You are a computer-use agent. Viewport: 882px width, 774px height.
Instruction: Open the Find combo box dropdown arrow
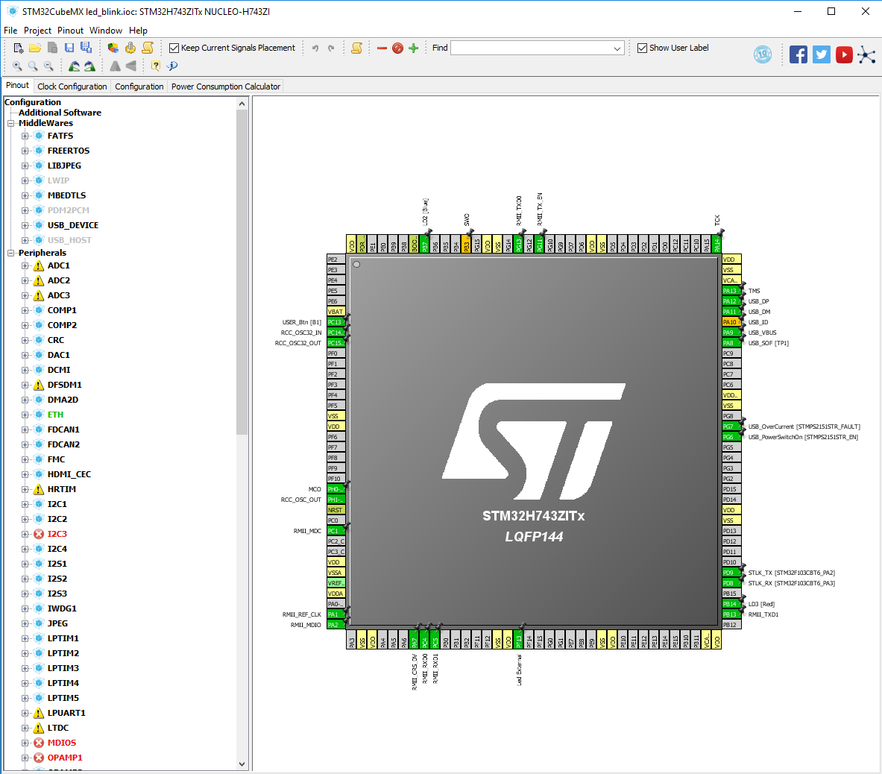coord(617,48)
